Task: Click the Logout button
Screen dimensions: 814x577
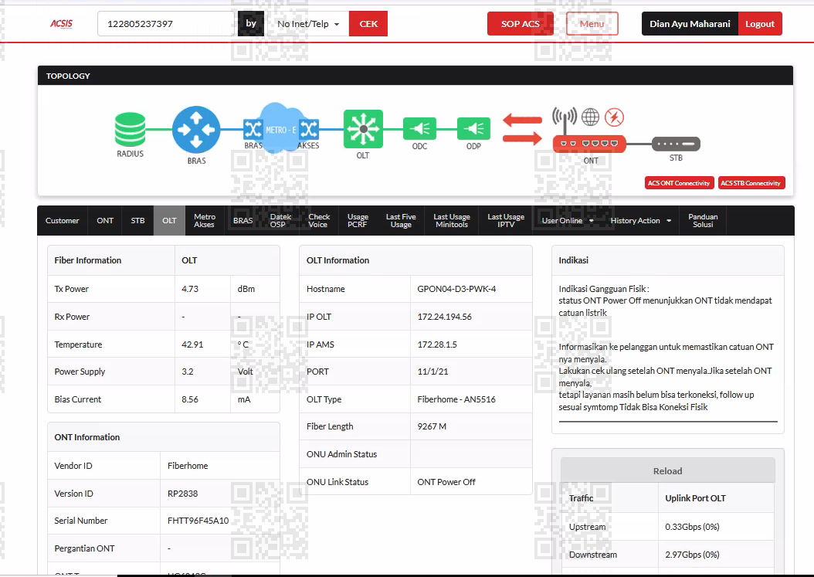Action: pyautogui.click(x=760, y=24)
